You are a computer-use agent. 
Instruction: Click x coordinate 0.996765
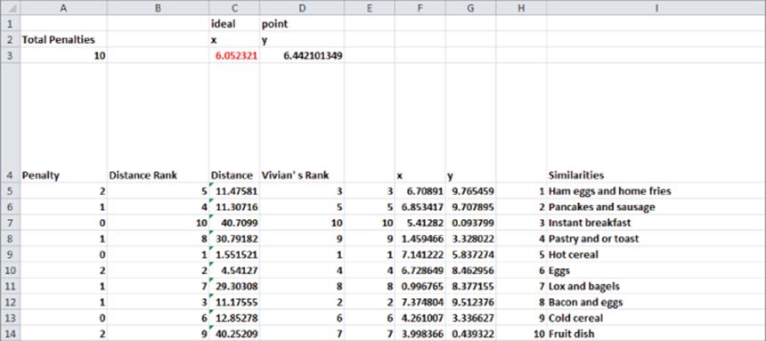click(420, 287)
